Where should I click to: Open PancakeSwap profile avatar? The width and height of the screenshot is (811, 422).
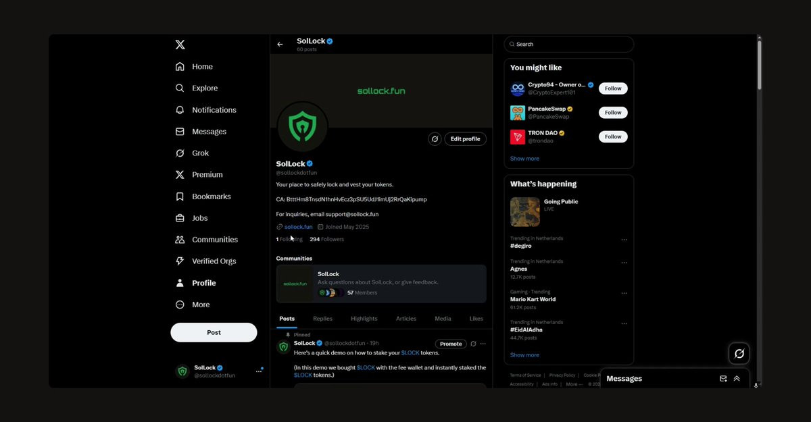518,113
